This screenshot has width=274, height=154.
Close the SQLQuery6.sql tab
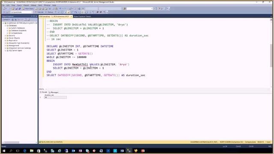tap(71, 16)
